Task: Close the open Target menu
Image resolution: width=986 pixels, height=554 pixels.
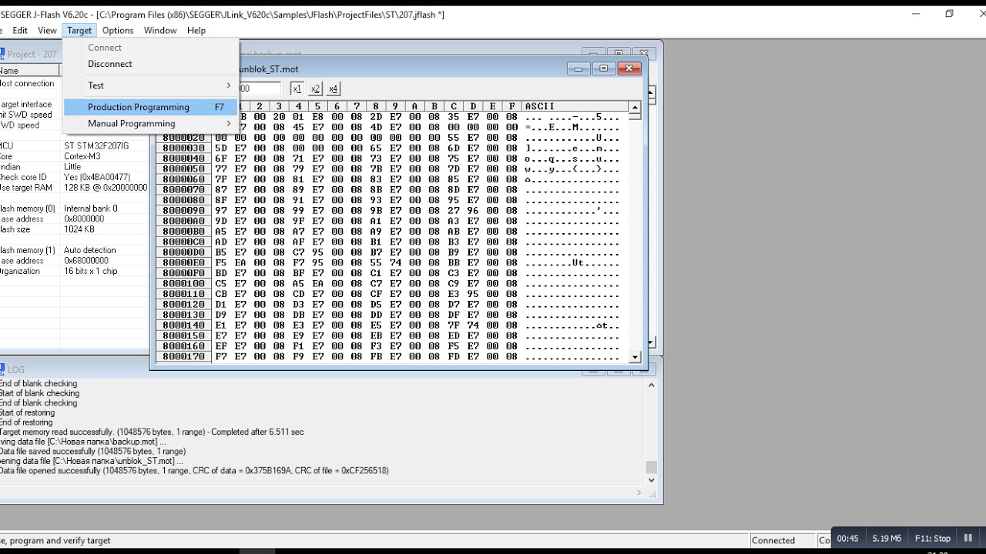Action: coord(79,30)
